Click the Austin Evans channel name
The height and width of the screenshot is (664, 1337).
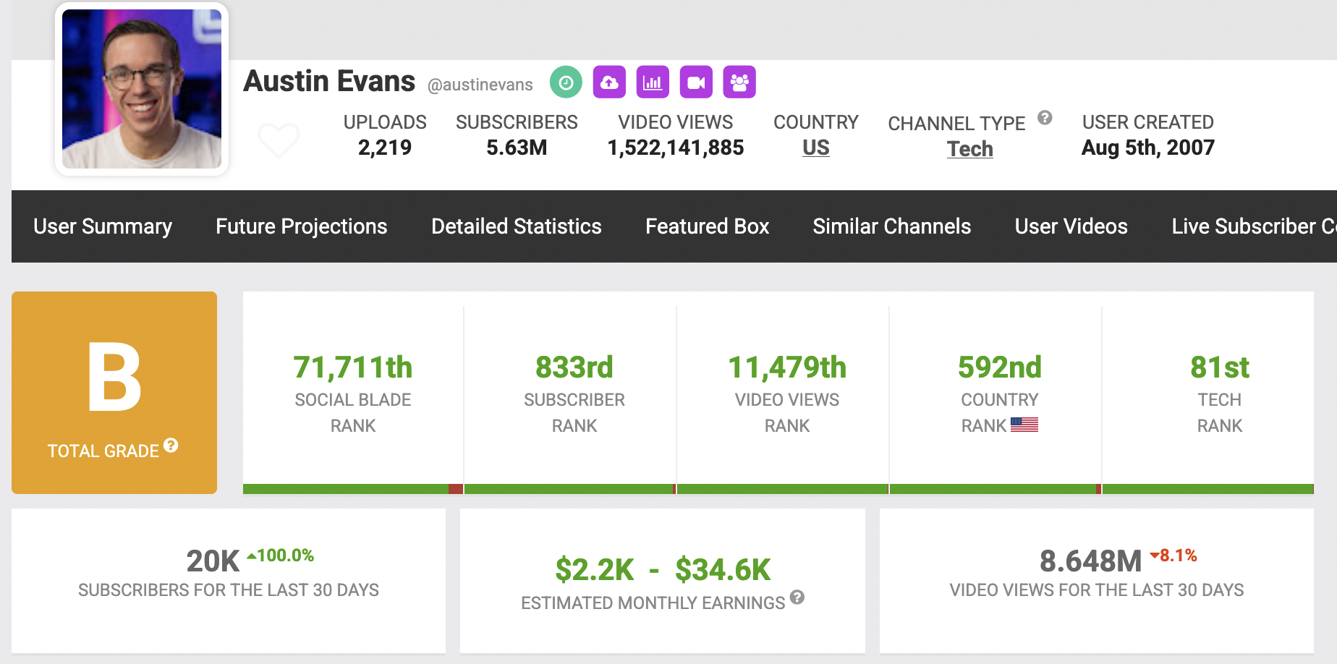tap(329, 81)
